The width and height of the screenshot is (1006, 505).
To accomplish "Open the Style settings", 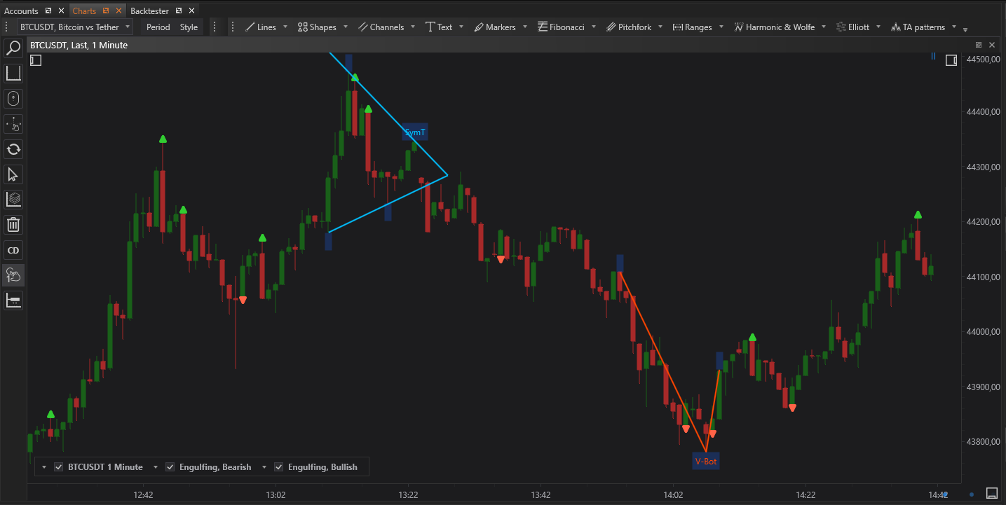I will [189, 27].
